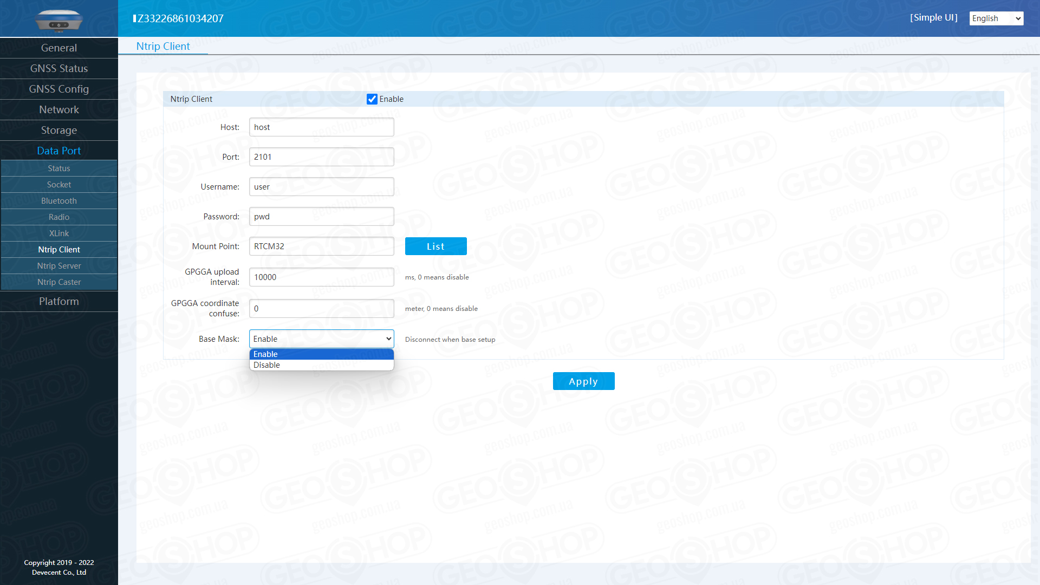
Task: Go to the XLink submenu
Action: [x=59, y=233]
